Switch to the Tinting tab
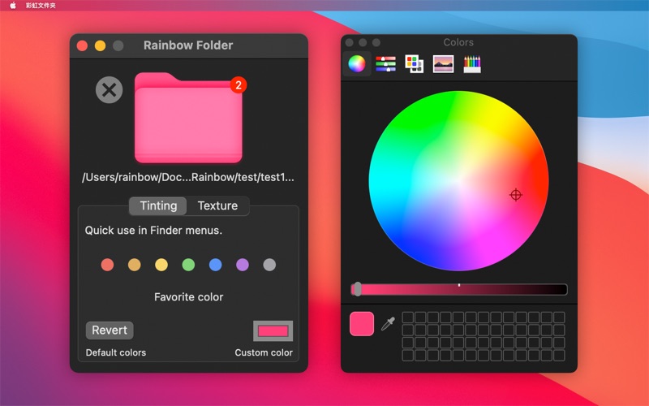The width and height of the screenshot is (649, 406). tap(158, 206)
